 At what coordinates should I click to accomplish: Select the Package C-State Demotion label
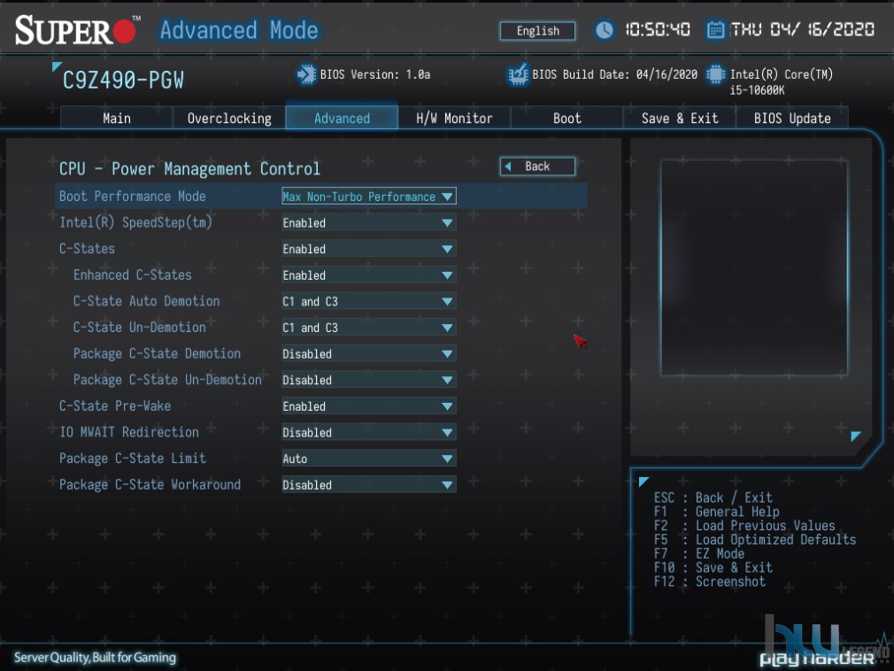[157, 353]
